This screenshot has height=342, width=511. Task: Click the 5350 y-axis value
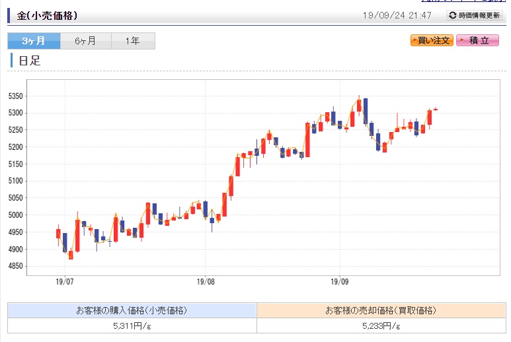16,96
